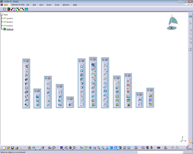Select the Part1 root node
The height and width of the screenshot is (154, 193).
pos(5,14)
